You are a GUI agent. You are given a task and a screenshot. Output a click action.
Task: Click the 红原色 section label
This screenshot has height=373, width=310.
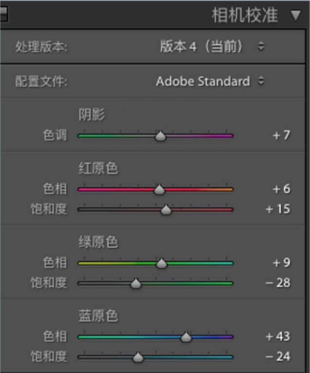(x=98, y=169)
